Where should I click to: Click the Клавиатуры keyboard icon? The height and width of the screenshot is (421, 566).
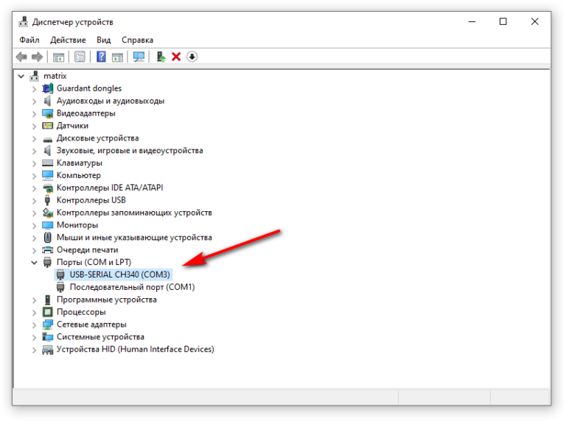tap(48, 163)
